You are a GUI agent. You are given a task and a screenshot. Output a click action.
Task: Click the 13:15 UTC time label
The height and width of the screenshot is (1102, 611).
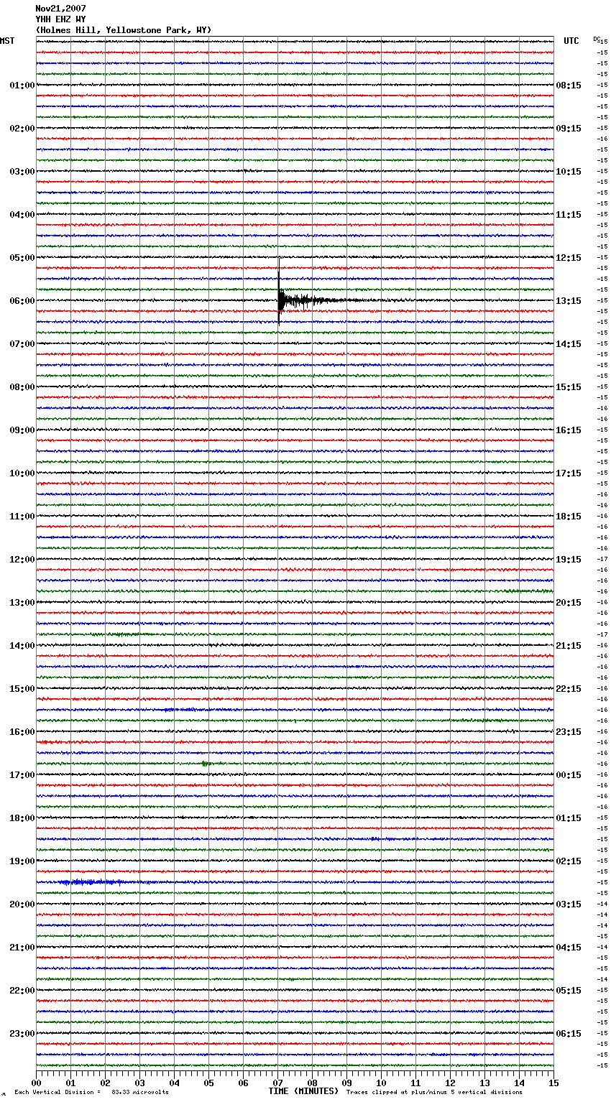click(569, 301)
